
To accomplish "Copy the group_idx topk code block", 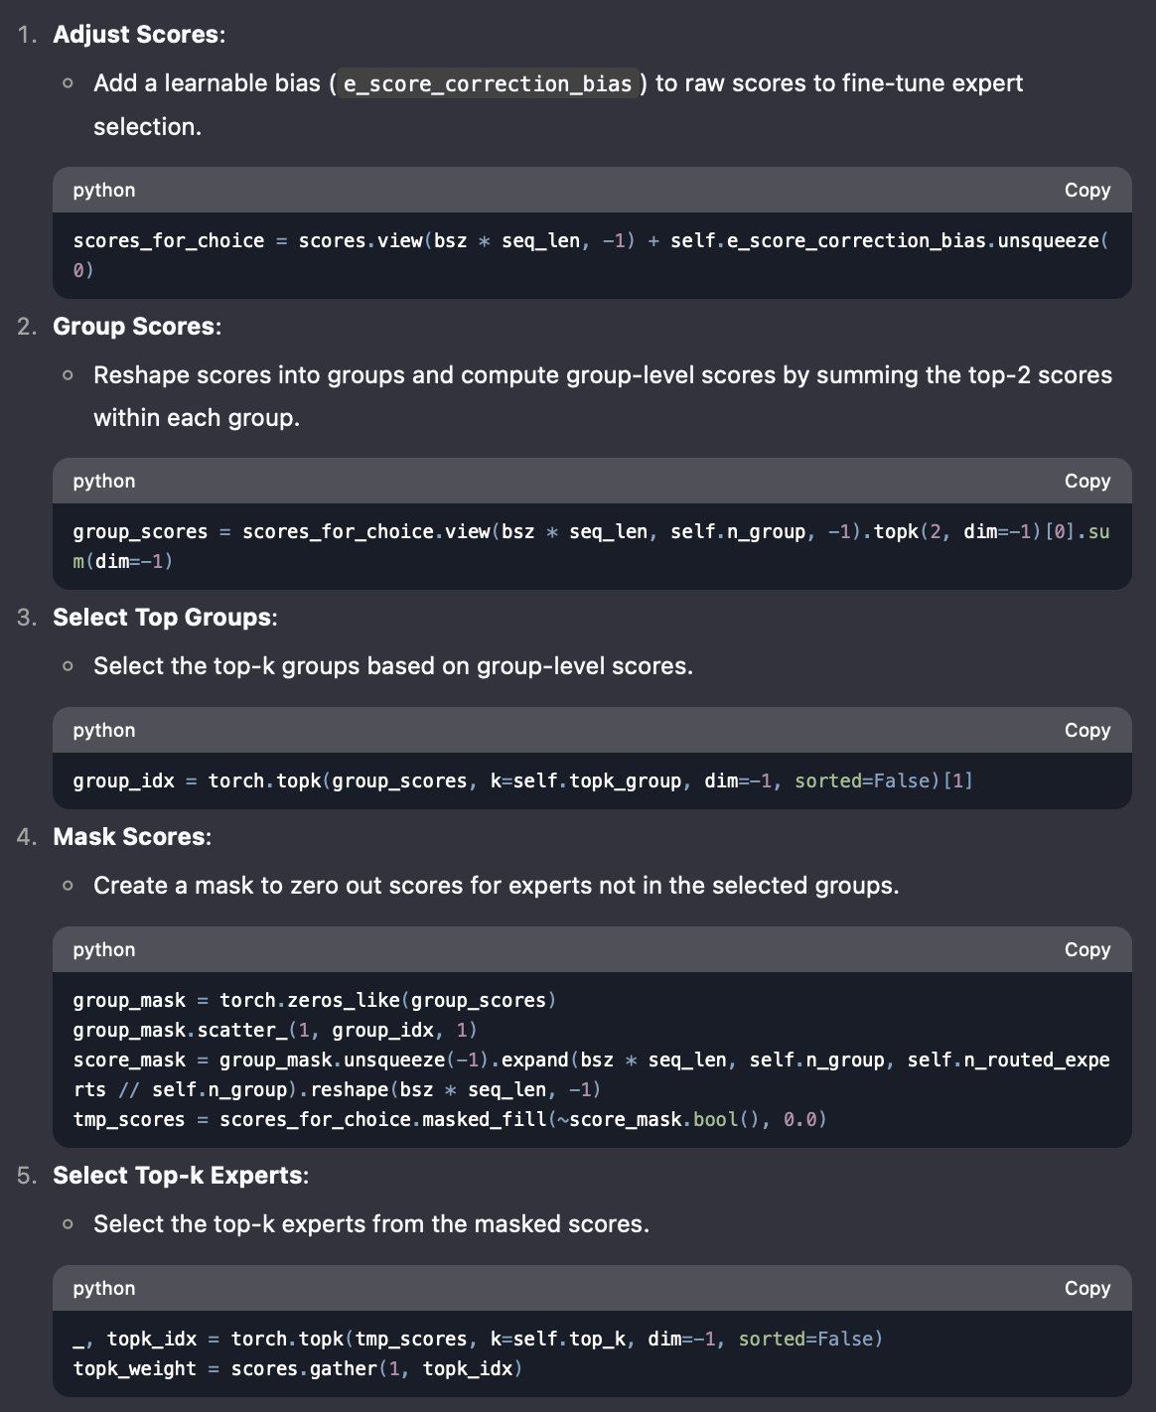I will [1086, 730].
